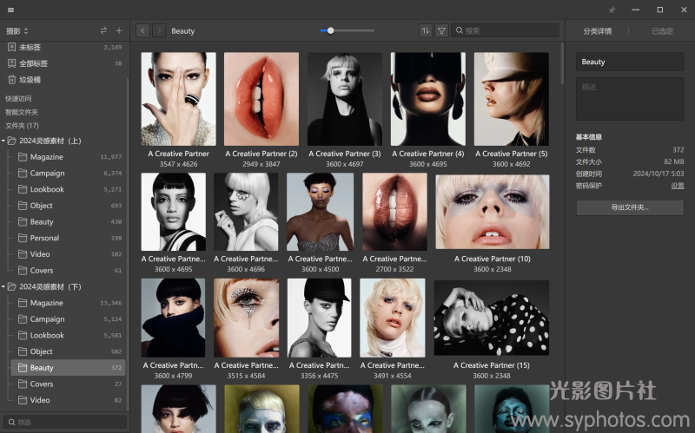Collapse the 2024灵感素材（上） folder
Image resolution: width=695 pixels, height=433 pixels.
coord(3,141)
